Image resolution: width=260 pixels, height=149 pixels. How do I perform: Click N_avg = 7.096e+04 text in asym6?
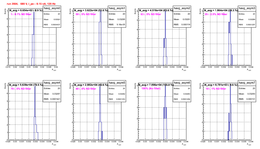[156, 85]
